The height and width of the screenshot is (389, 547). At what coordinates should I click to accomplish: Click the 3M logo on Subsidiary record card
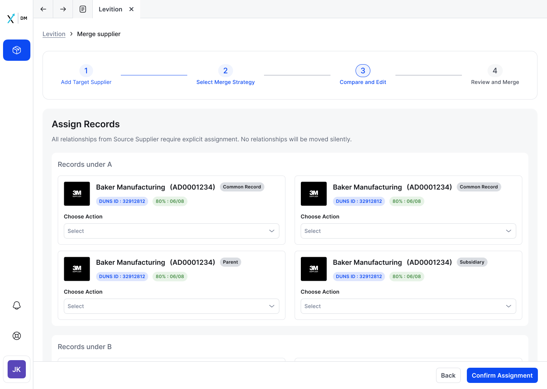[x=314, y=269]
